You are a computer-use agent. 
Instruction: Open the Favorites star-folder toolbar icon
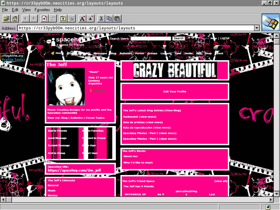63,19
